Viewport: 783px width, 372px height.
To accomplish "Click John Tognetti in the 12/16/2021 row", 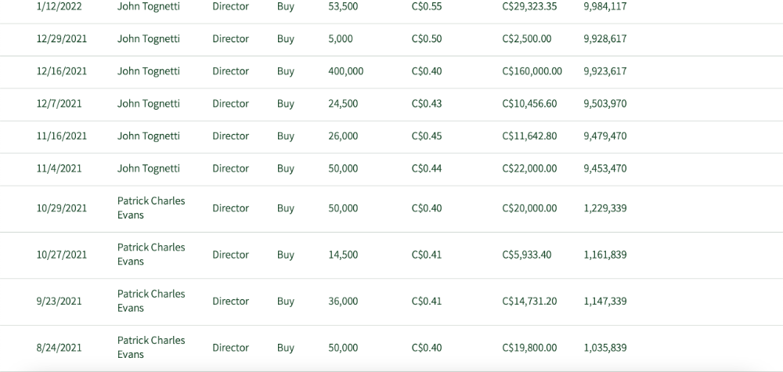I will [x=148, y=71].
